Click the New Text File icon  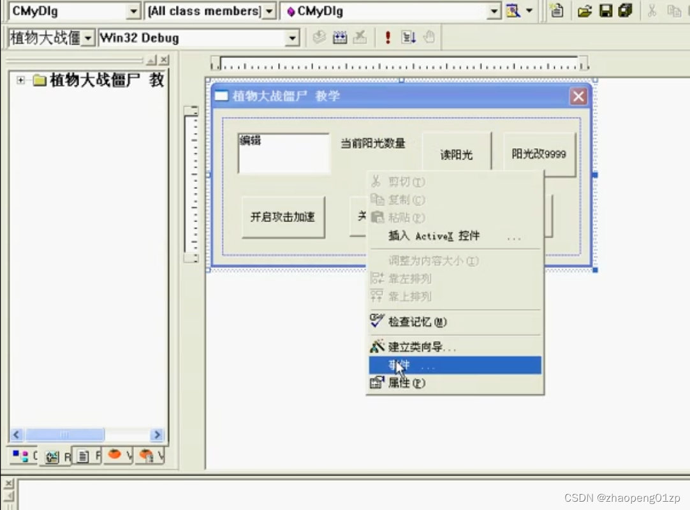pyautogui.click(x=557, y=11)
